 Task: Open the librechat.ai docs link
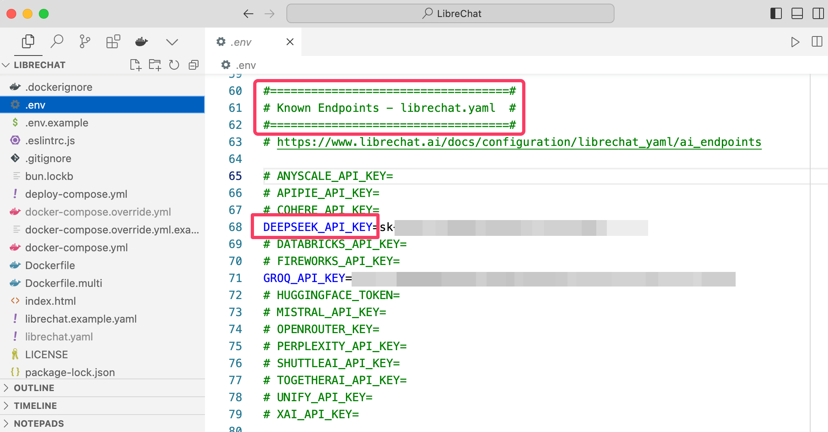click(x=519, y=142)
